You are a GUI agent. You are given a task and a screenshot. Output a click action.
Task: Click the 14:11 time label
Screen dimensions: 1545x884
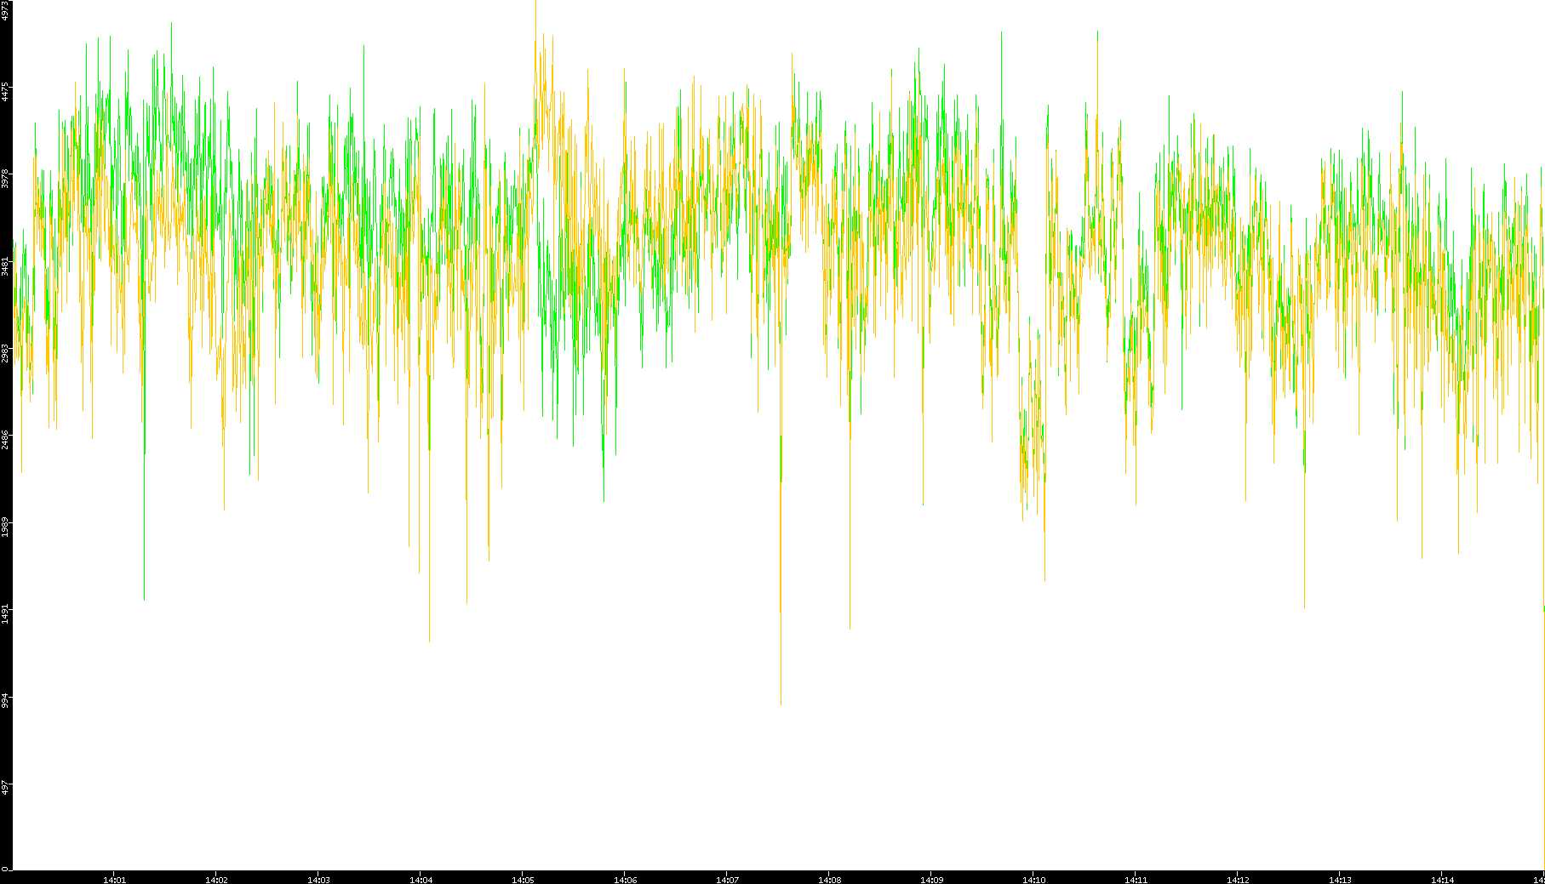coord(1136,880)
